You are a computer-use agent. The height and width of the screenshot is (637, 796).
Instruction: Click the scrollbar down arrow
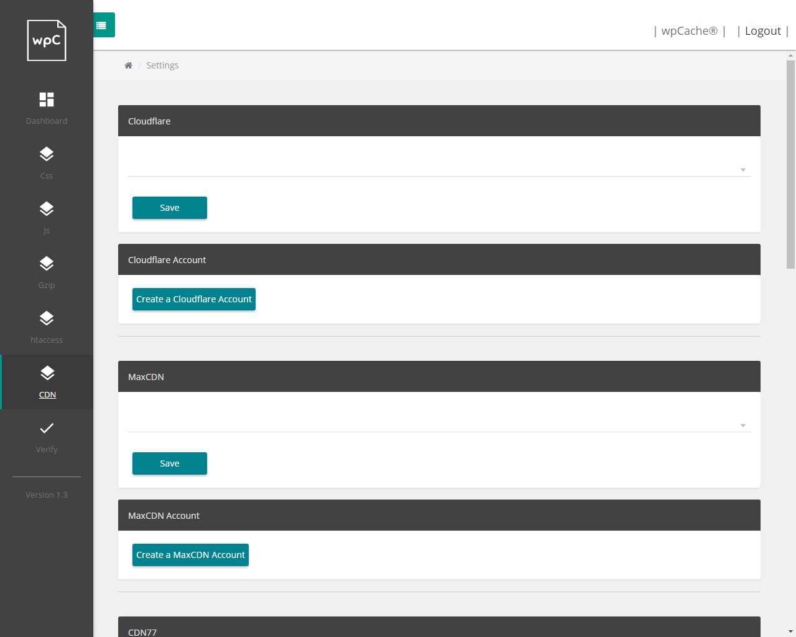click(x=790, y=631)
